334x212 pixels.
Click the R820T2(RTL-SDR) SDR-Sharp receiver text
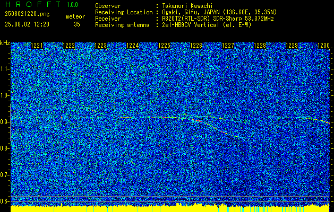click(218, 19)
